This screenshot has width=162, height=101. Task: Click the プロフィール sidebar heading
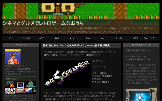click(x=21, y=45)
